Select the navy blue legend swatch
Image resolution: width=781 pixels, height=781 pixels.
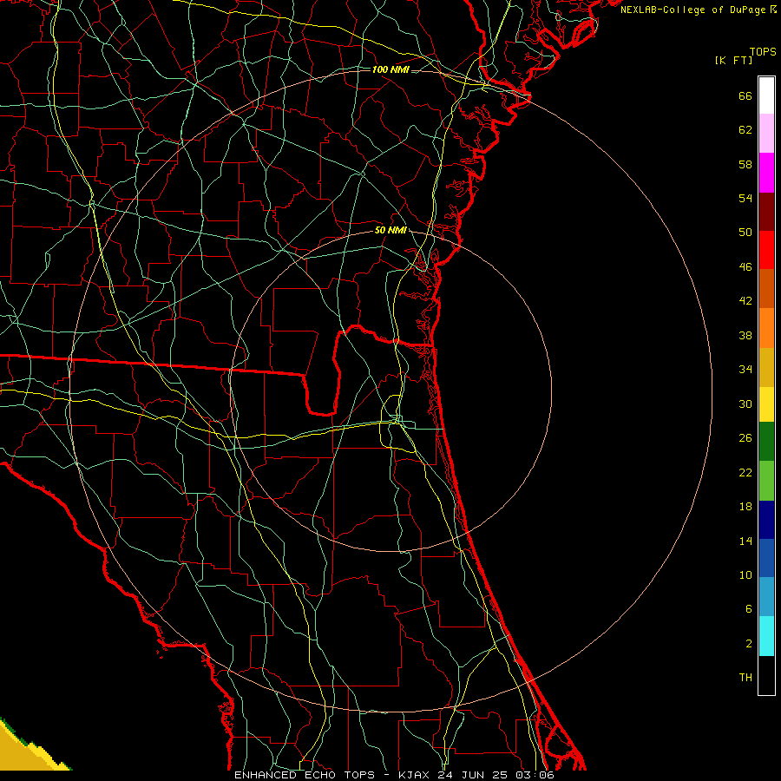click(766, 520)
